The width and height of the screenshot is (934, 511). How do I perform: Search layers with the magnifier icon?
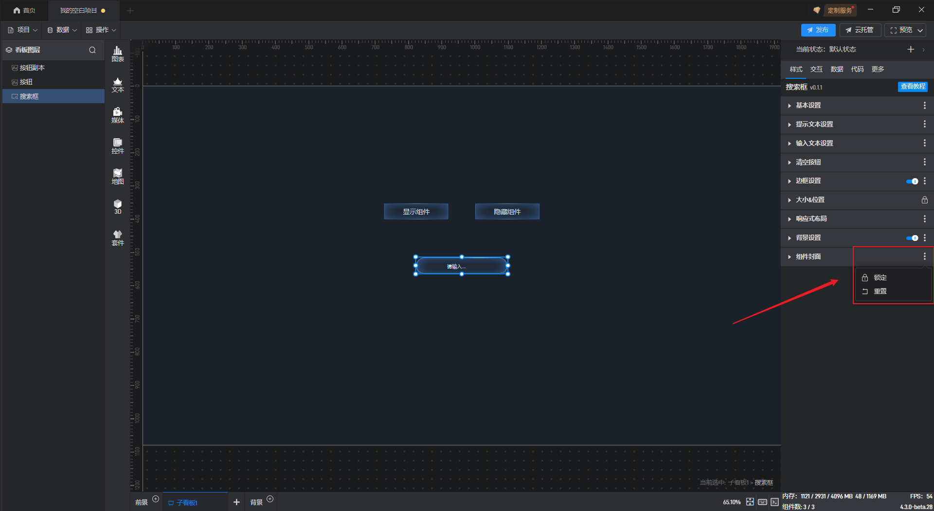(92, 50)
